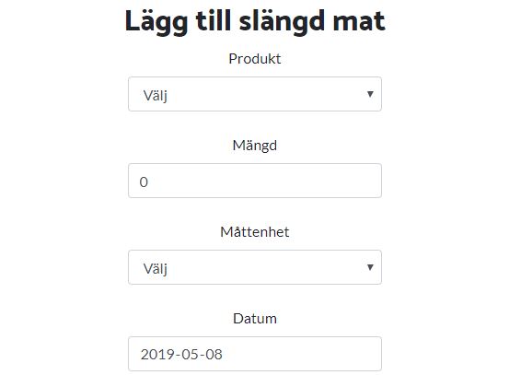The image size is (509, 375).
Task: Open the Måttenhet select box
Action: (x=255, y=267)
